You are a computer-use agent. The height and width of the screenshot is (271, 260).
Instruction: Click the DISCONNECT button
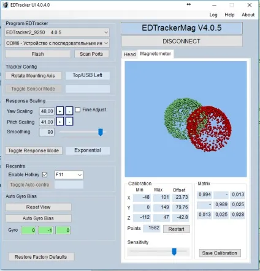182,42
